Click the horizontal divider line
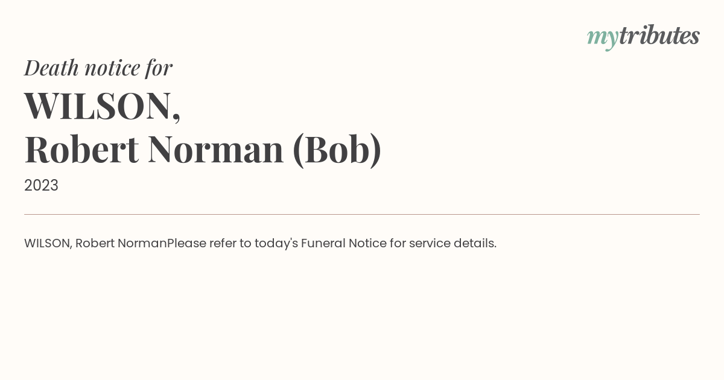Image resolution: width=724 pixels, height=380 pixels. coord(362,214)
